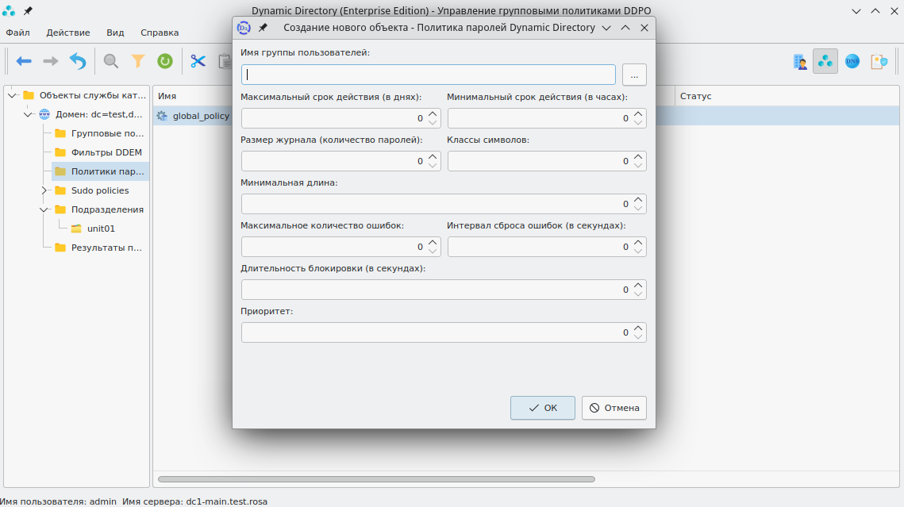This screenshot has height=507, width=904.
Task: Click the user group name input field
Action: 429,75
